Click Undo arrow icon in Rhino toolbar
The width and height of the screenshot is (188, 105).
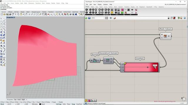tap(24, 14)
